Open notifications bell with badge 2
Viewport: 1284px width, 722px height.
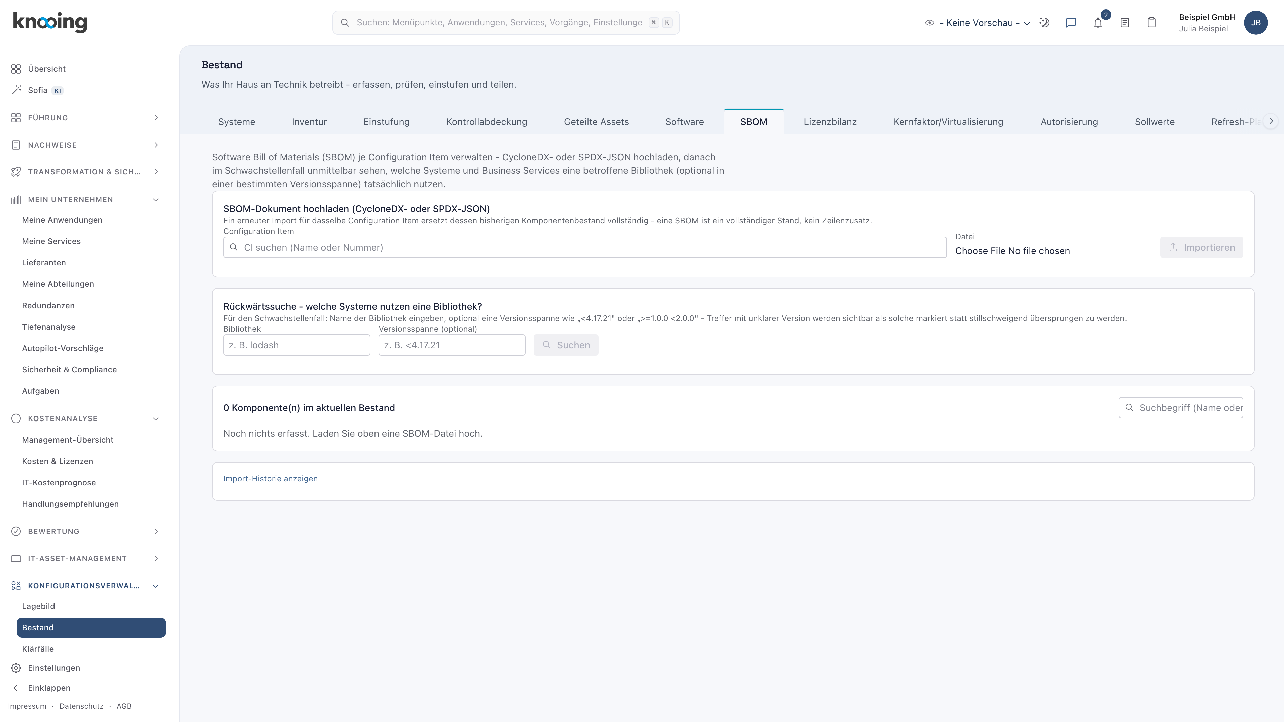click(1098, 22)
